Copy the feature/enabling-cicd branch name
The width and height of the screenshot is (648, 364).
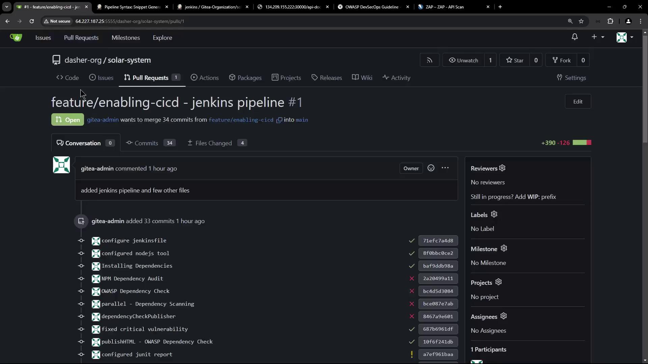279,120
